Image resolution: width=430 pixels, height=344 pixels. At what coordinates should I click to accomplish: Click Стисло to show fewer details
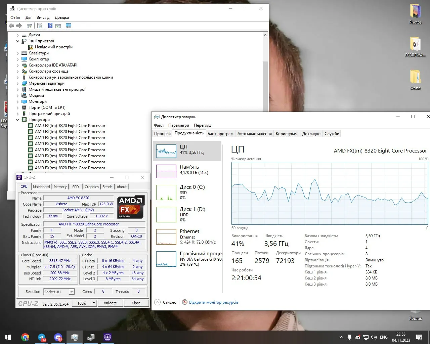click(x=166, y=302)
